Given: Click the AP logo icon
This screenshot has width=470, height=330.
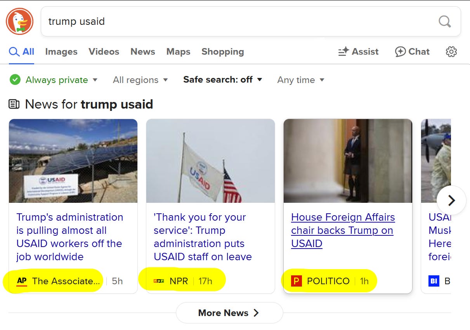Looking at the screenshot, I should (x=22, y=281).
